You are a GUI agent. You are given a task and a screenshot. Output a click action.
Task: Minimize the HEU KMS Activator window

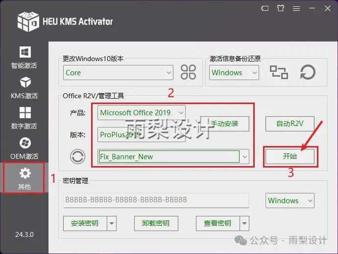pos(312,8)
